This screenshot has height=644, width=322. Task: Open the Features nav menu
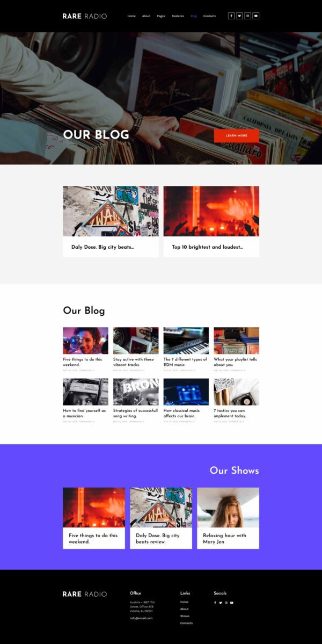tap(178, 16)
